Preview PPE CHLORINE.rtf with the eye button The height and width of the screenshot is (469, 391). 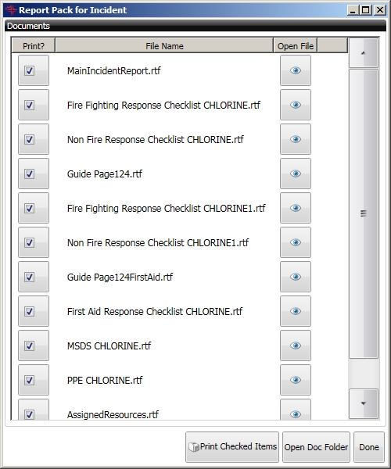(296, 380)
